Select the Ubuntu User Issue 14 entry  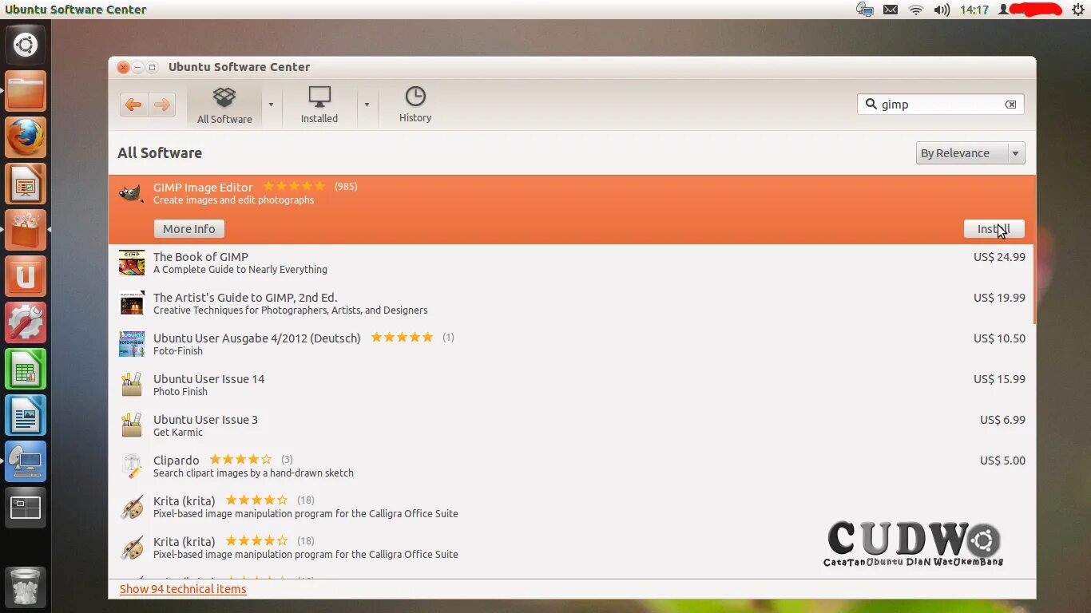(x=571, y=386)
